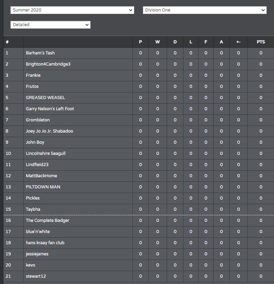Select Joey Jo Jo Jr. Shabadoo
Viewport: 274px width, 284px height.
pos(49,131)
